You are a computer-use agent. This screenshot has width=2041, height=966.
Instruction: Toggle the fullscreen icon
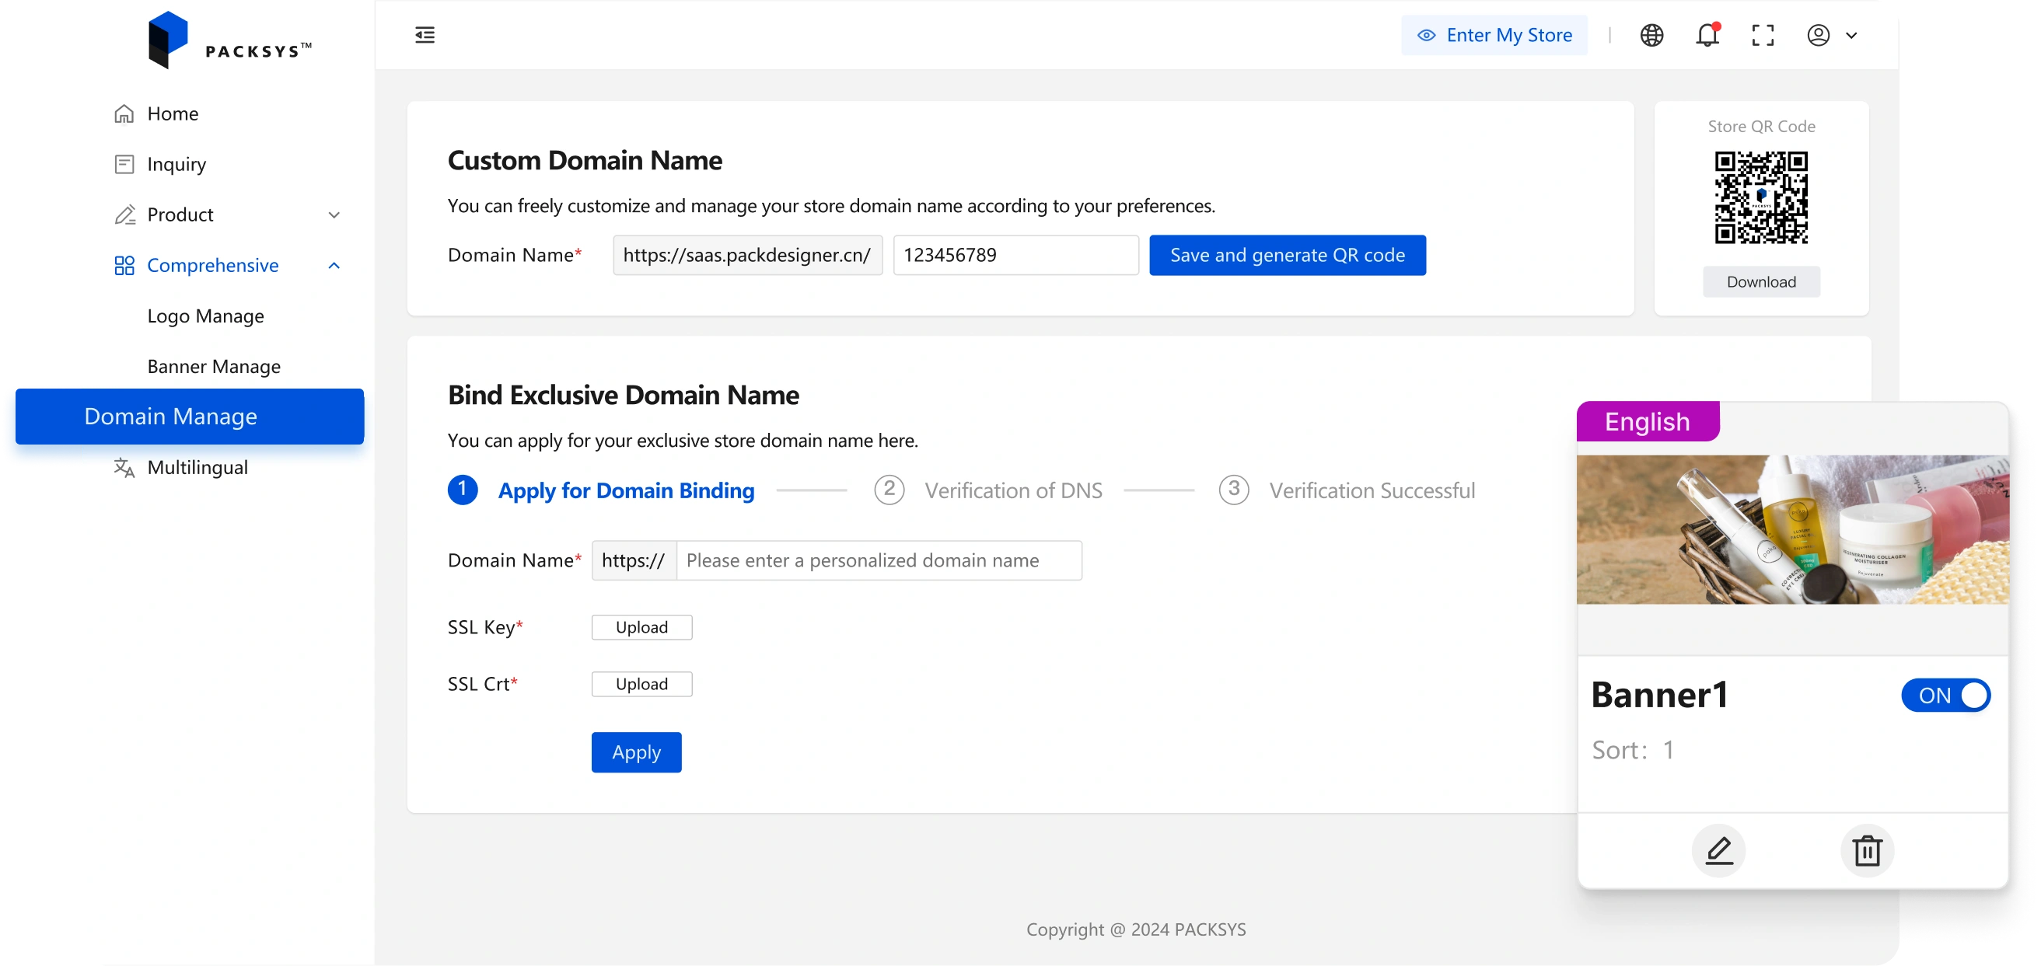1762,35
